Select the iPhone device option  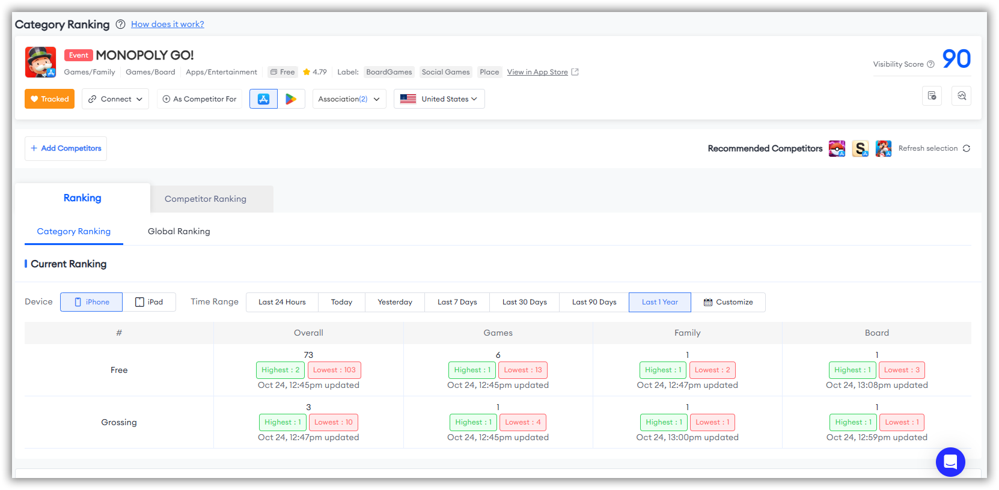tap(91, 302)
